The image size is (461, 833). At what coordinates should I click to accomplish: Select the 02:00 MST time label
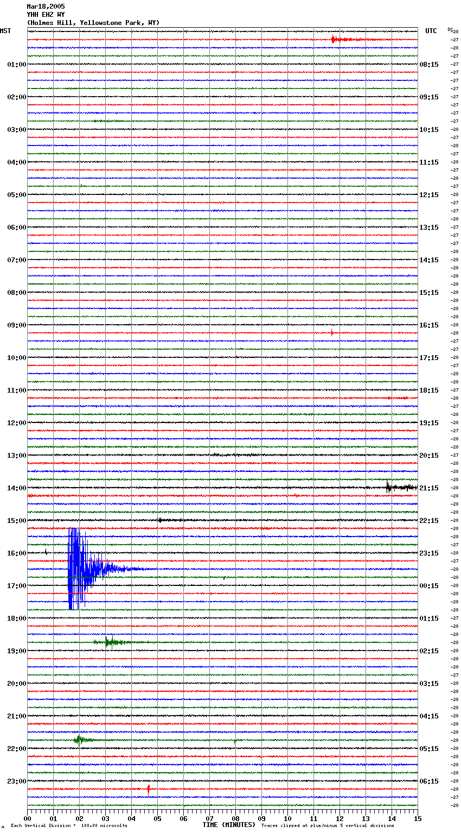[17, 97]
